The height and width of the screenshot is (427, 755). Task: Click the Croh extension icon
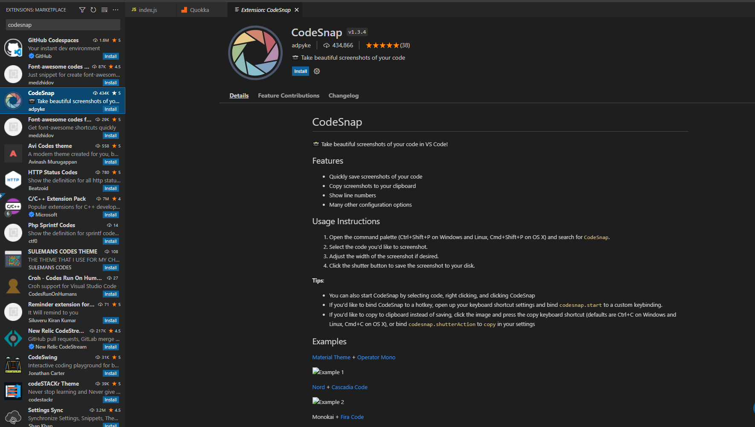[x=13, y=286]
